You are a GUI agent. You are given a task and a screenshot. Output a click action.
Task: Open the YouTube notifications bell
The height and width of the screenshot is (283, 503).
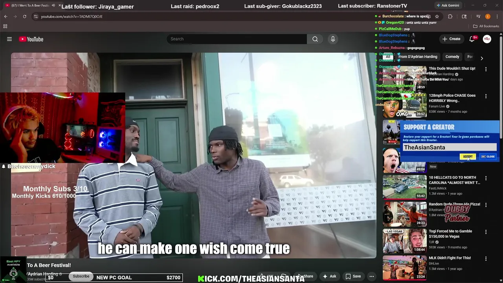pyautogui.click(x=472, y=39)
